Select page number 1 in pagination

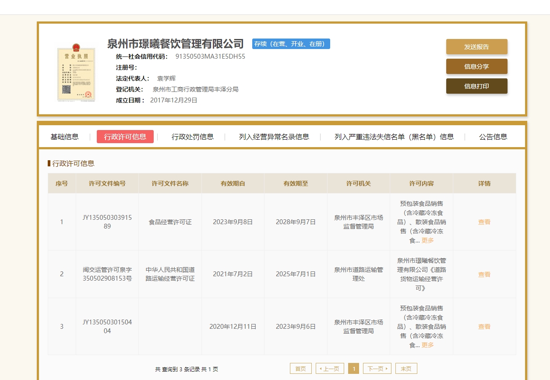pos(353,369)
